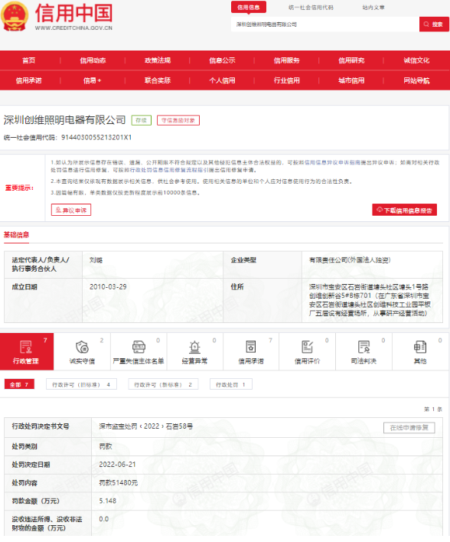This screenshot has width=450, height=542.
Task: Select the 司法判决 icon tab
Action: 364,351
